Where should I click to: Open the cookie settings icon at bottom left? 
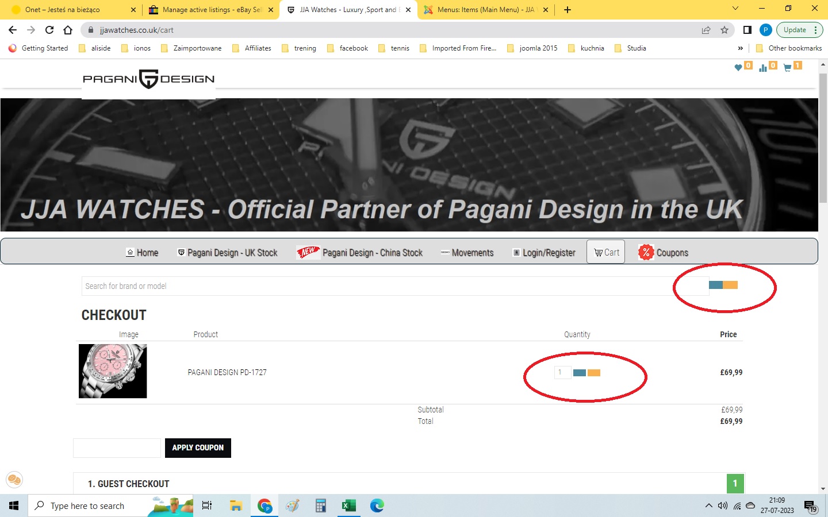(x=14, y=479)
